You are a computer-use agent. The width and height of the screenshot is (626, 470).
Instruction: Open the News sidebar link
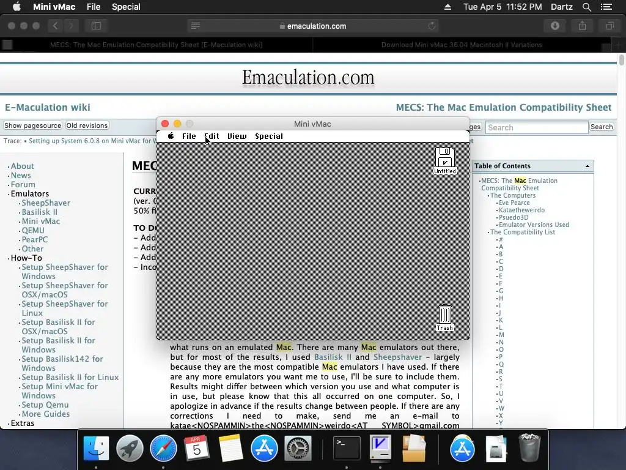21,175
